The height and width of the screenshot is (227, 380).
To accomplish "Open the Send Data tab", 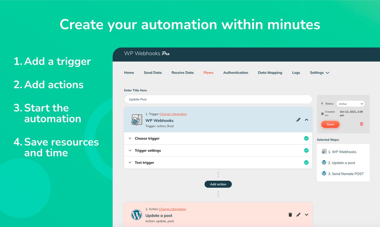I will coord(153,73).
